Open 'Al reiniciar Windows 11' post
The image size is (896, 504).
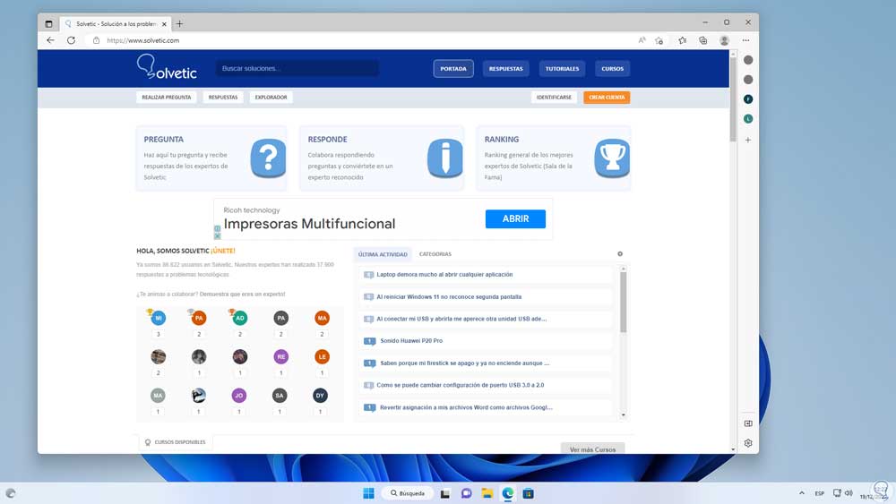tap(449, 297)
